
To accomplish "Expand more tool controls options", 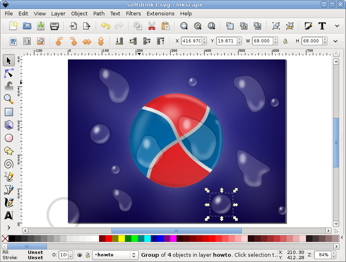I will 335,41.
